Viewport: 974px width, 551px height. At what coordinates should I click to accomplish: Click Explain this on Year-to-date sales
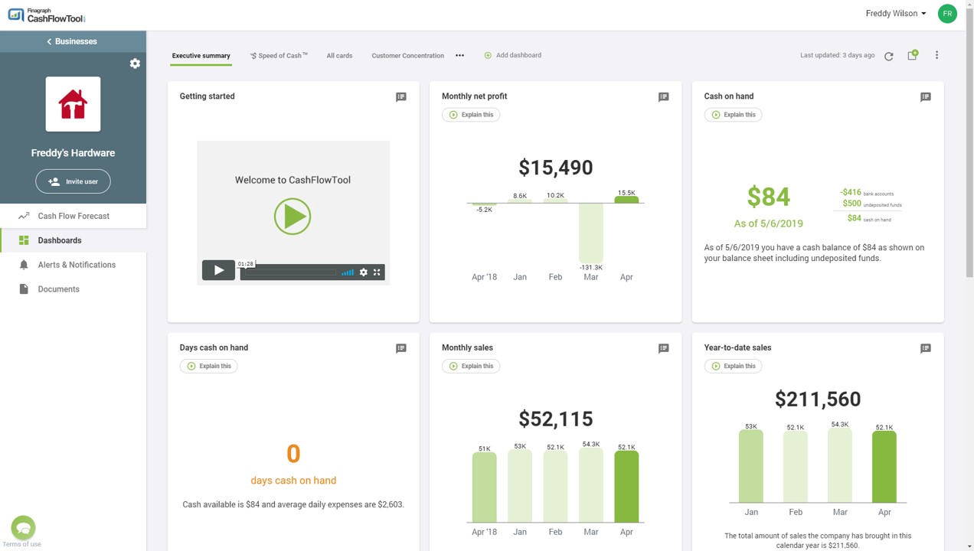733,366
